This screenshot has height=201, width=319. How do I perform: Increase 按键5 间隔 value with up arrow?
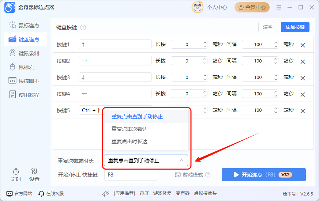(276, 108)
